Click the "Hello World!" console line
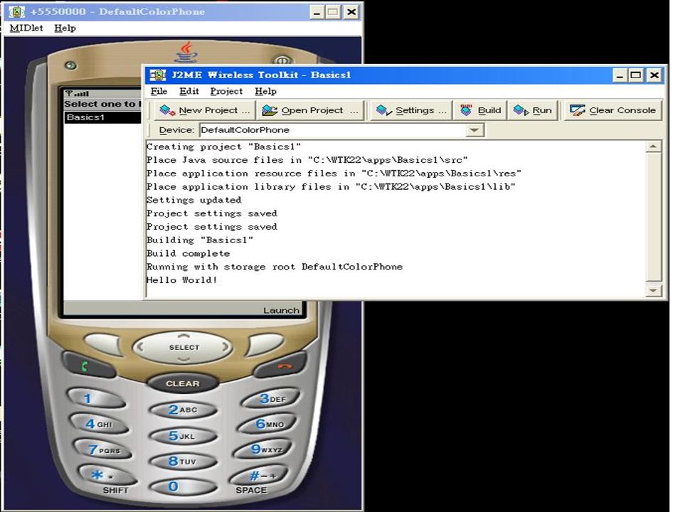This screenshot has height=512, width=683. (x=181, y=280)
